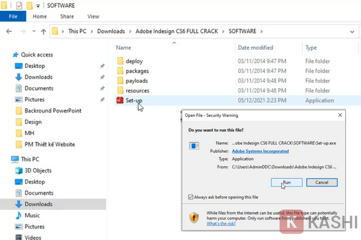Select Downloads under Quick access
The image size is (361, 240).
39,77
